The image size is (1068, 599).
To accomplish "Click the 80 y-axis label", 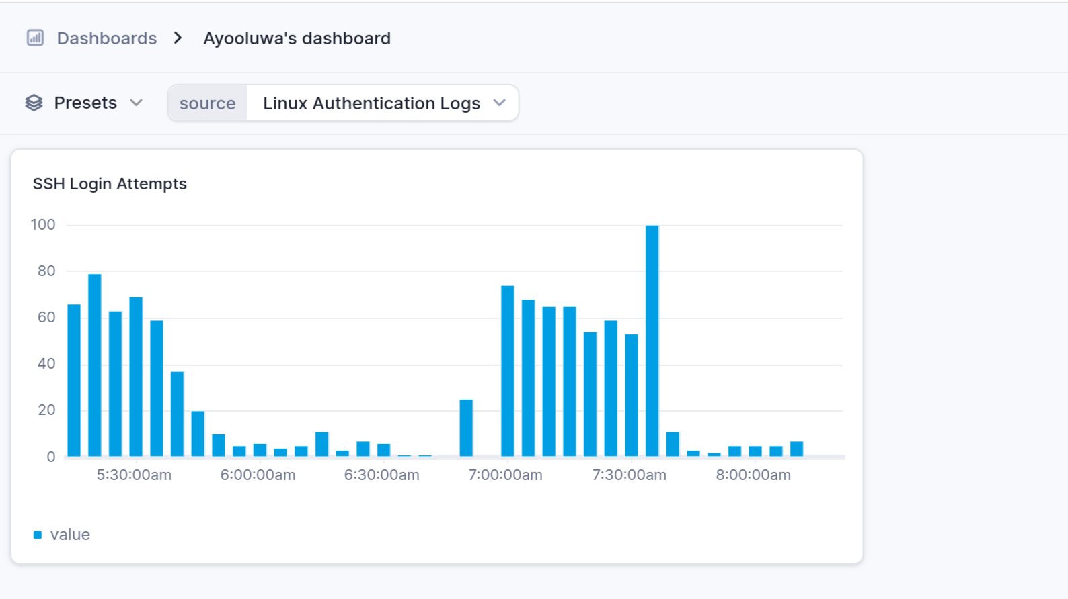I will tap(46, 271).
